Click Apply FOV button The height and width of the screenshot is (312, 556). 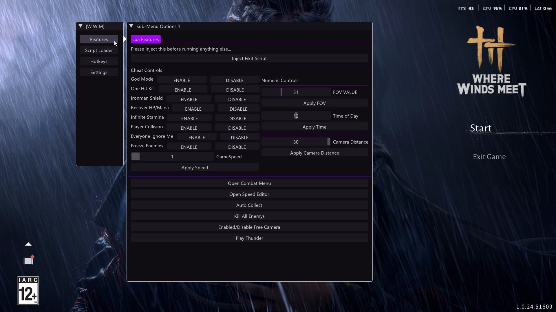[314, 103]
